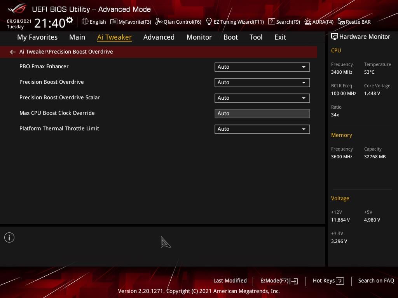Image resolution: width=398 pixels, height=298 pixels.
Task: Click Last Modified button
Action: (x=230, y=281)
